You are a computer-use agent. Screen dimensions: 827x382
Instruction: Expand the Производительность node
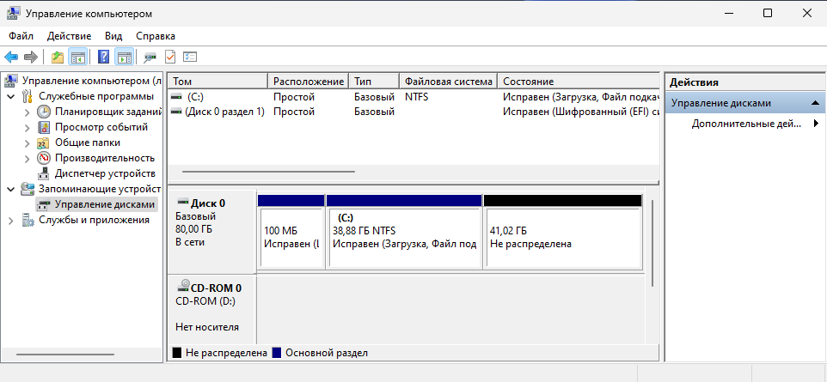[x=28, y=158]
